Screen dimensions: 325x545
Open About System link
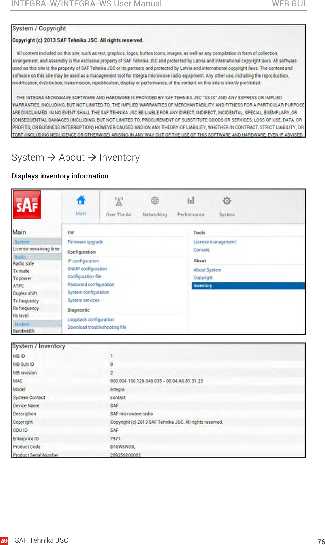[x=207, y=270]
